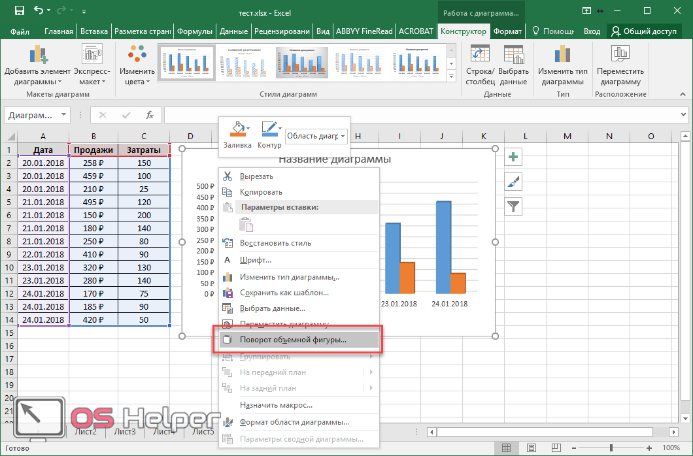This screenshot has height=456, width=693.
Task: Choose Format Chart Area menu item
Action: point(294,422)
